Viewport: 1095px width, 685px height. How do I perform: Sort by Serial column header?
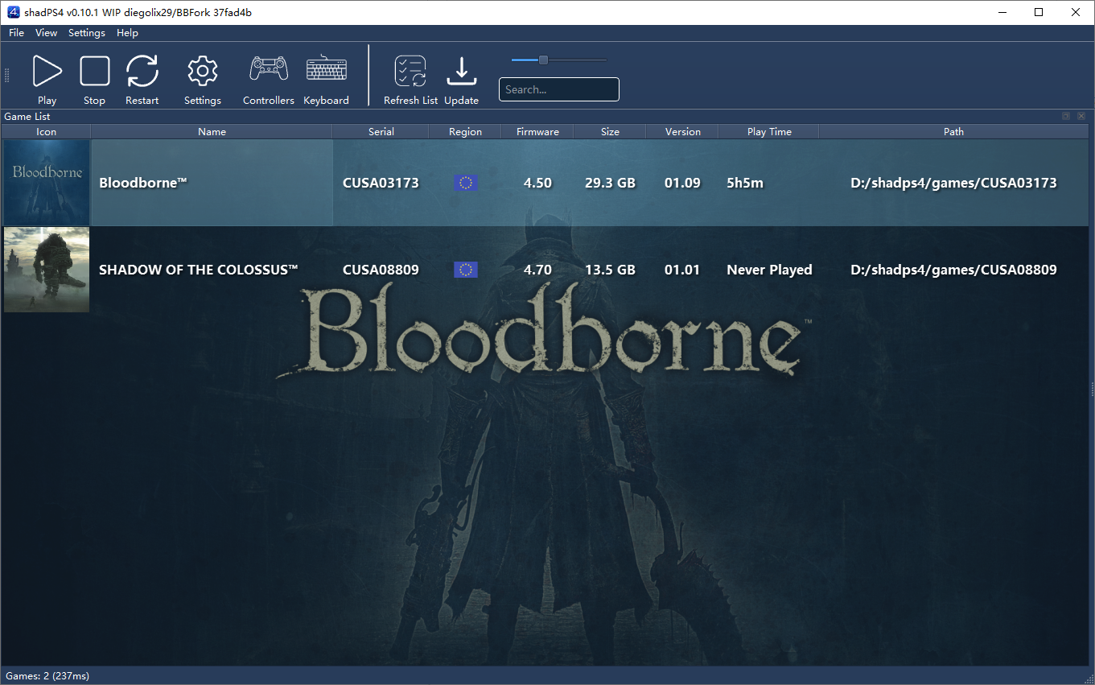pos(381,131)
